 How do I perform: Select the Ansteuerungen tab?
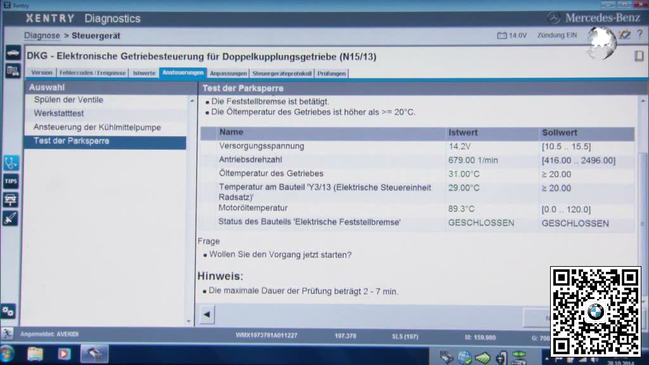(183, 72)
